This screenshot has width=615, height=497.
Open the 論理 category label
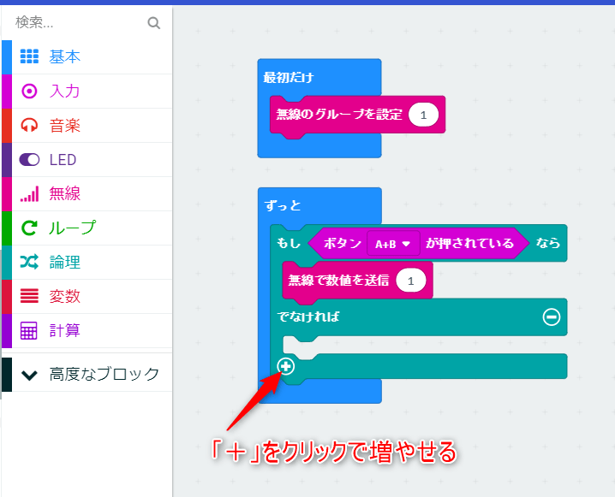[x=65, y=262]
